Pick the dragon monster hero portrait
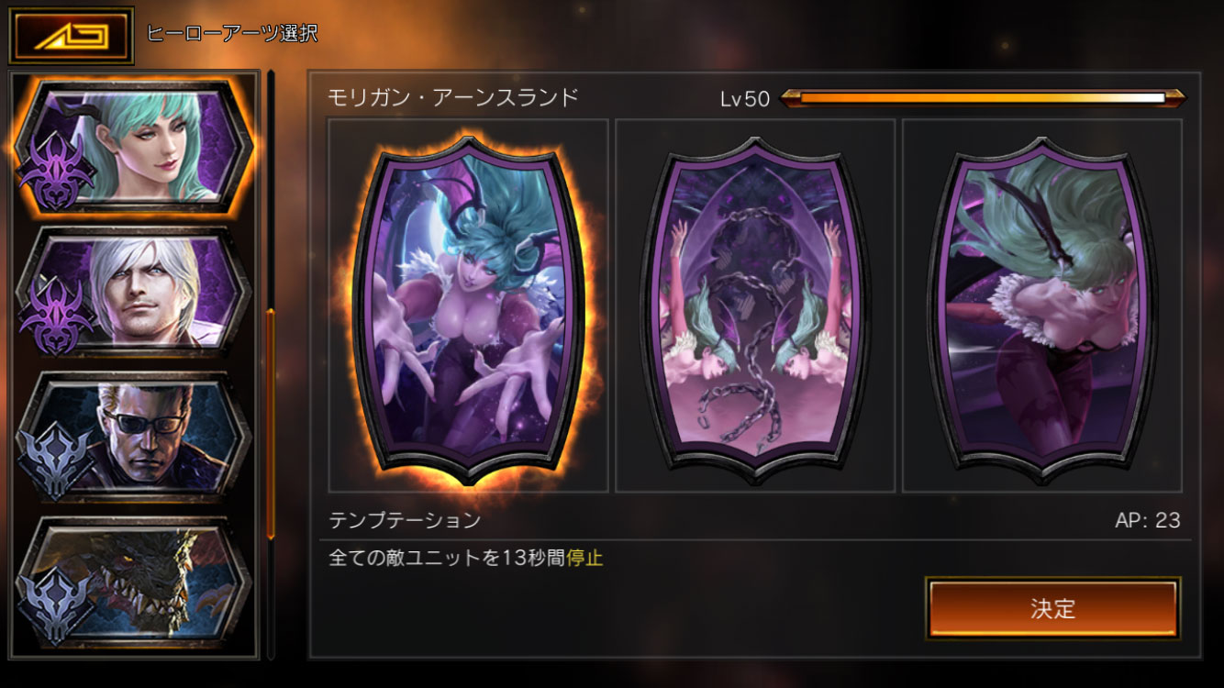Screen dimensions: 1224x688 pos(134,582)
